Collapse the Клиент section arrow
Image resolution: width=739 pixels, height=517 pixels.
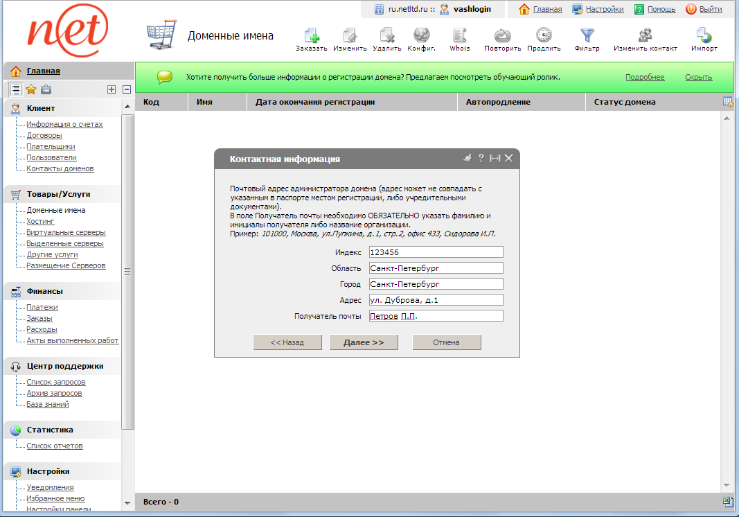pos(127,106)
